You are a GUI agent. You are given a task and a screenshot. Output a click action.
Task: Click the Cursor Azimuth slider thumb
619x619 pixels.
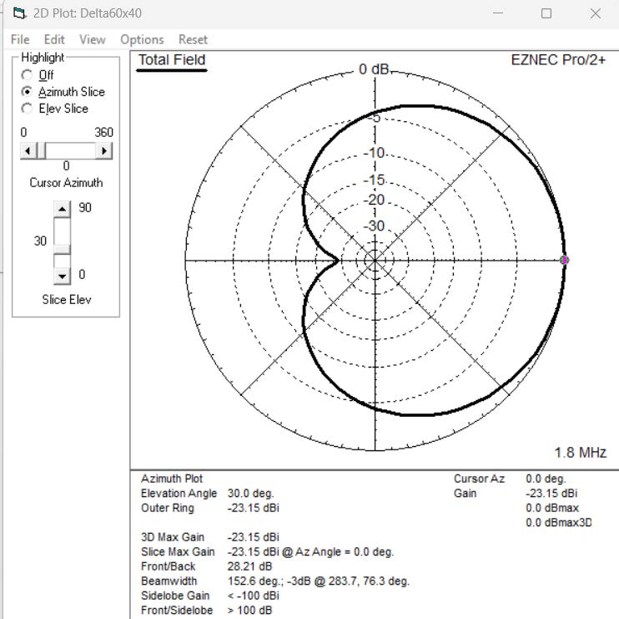click(x=40, y=150)
